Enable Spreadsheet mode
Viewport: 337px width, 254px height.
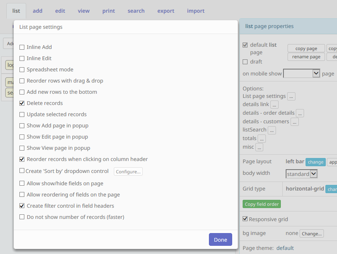pyautogui.click(x=22, y=69)
